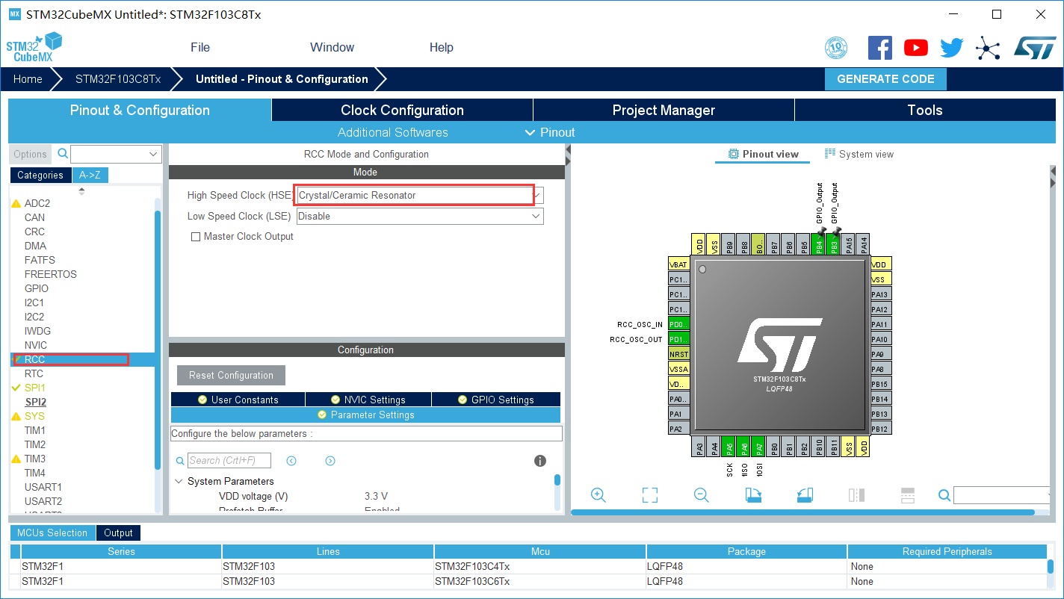
Task: Click the parameter info icon
Action: (x=540, y=461)
